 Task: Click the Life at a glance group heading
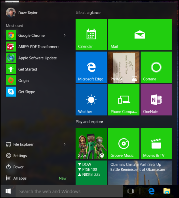88,13
